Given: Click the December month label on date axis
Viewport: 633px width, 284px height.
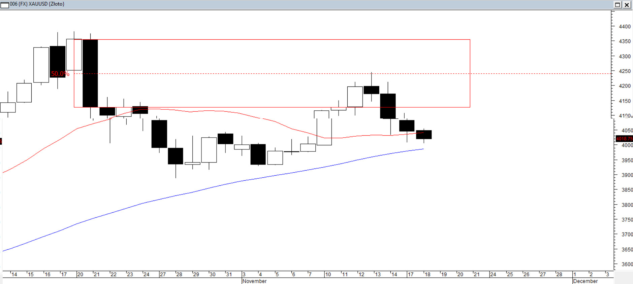Looking at the screenshot, I should [585, 281].
